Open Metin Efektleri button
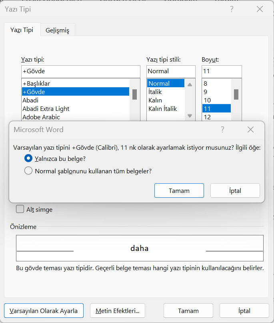 pos(118,311)
